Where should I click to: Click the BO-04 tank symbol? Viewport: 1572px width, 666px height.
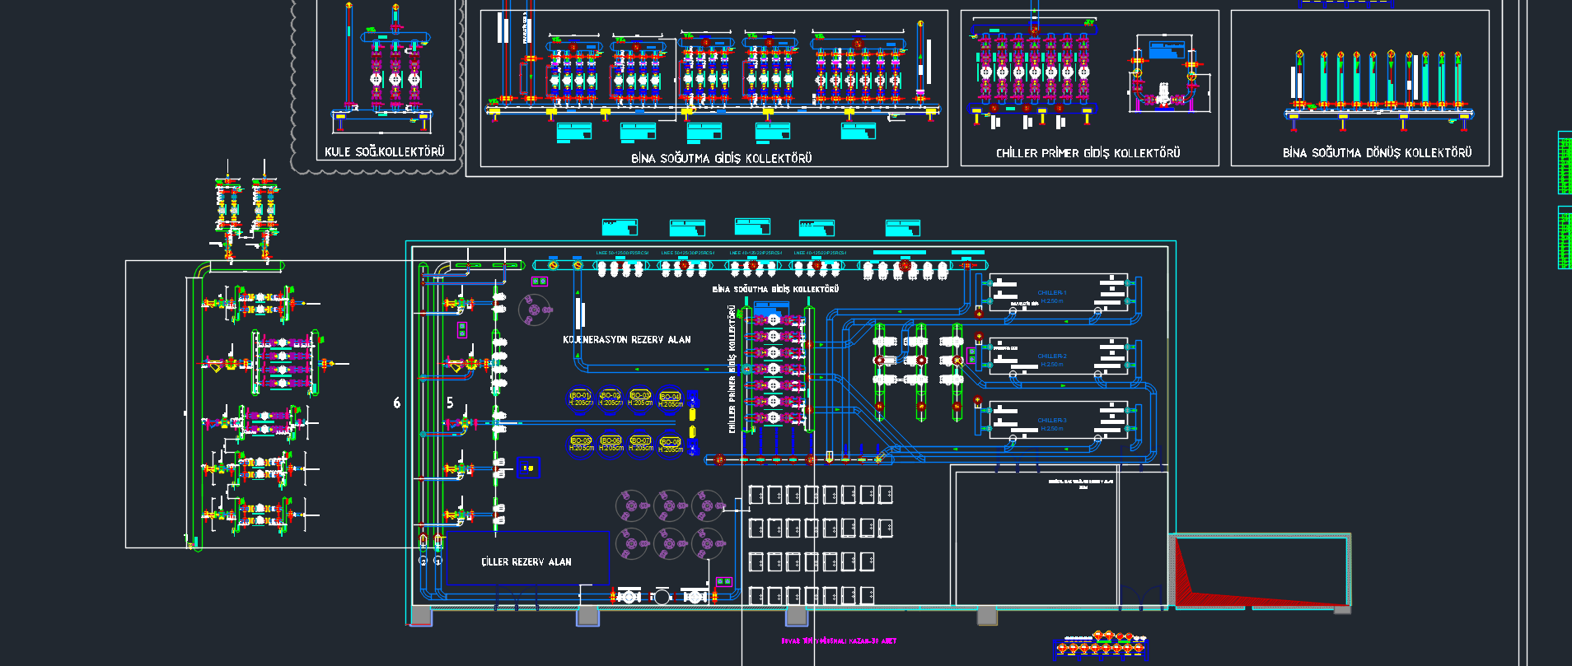(x=670, y=399)
